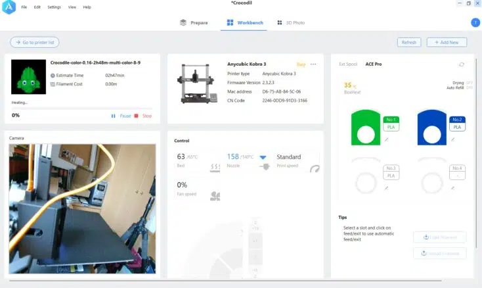Stop the current print job
The width and height of the screenshot is (482, 288).
[143, 116]
